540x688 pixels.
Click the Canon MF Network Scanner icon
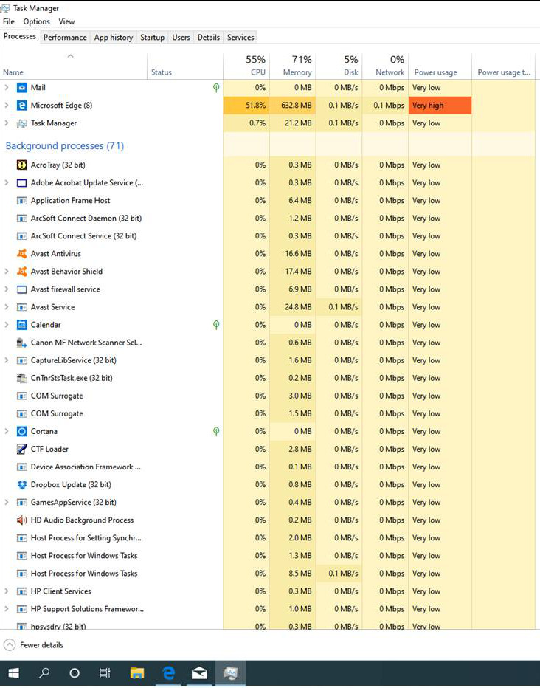pyautogui.click(x=21, y=343)
